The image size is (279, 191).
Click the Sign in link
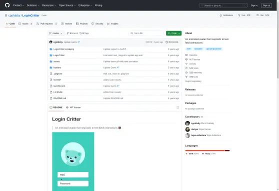(254, 5)
